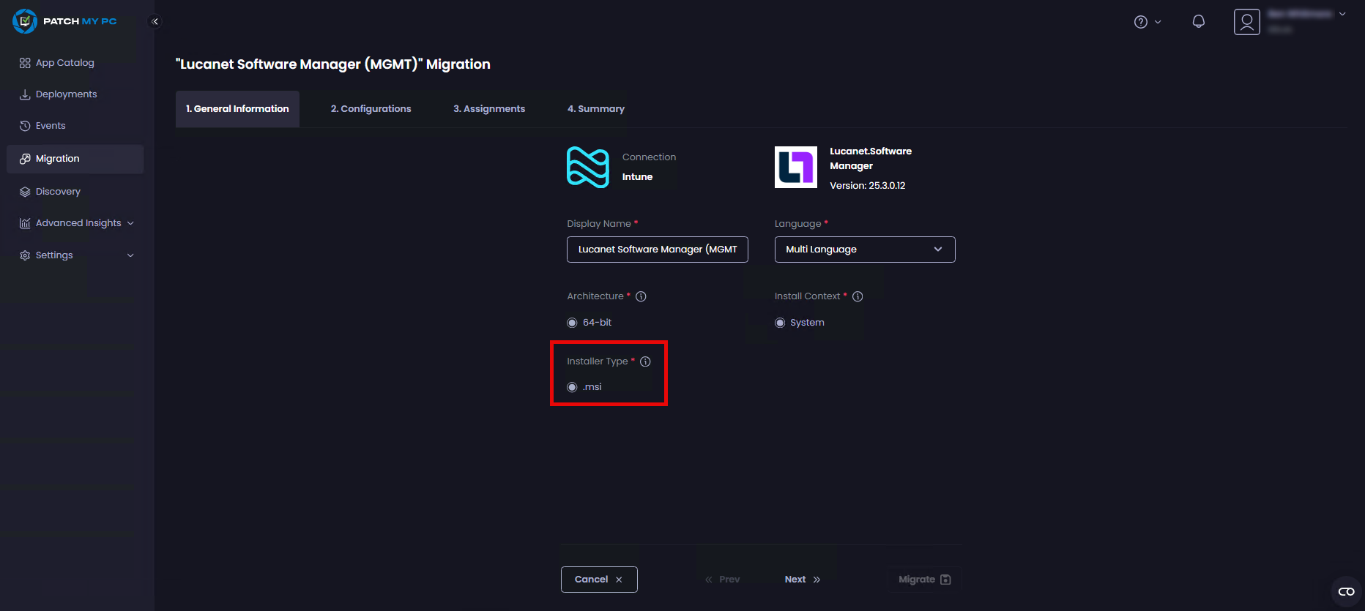Open Deployments in sidebar
The image size is (1365, 611).
[x=75, y=94]
